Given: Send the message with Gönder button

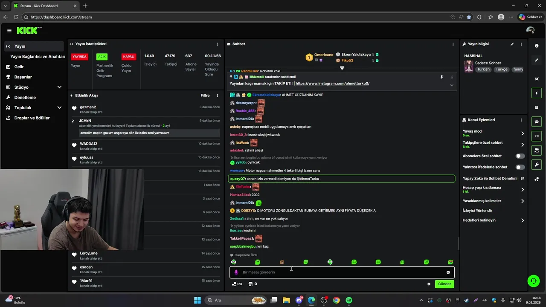Looking at the screenshot, I should [444, 284].
